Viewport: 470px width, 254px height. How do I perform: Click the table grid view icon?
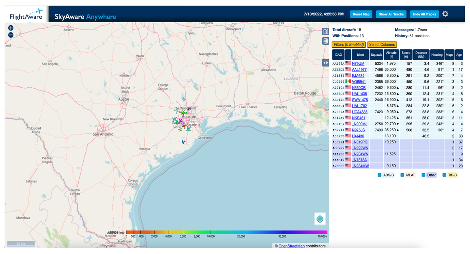click(x=325, y=41)
